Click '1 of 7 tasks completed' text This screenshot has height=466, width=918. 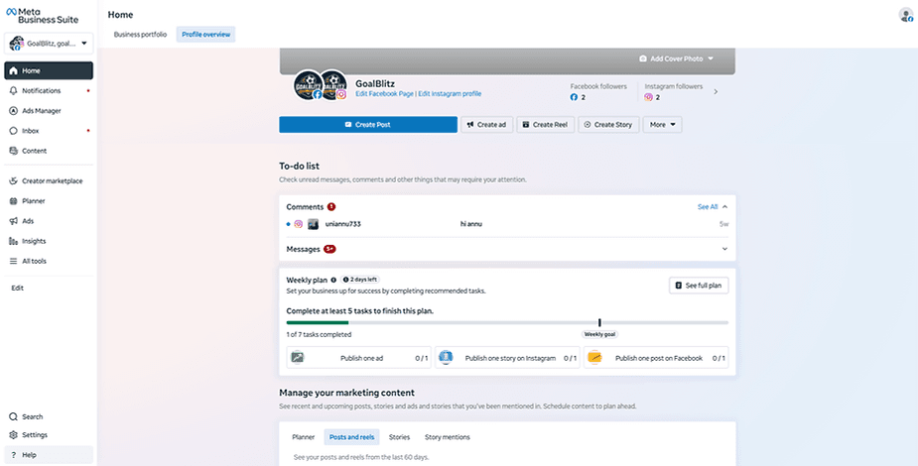[320, 335]
